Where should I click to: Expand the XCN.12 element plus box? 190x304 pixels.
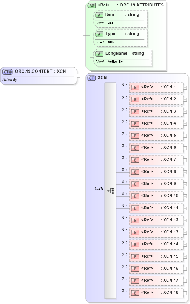(185, 221)
